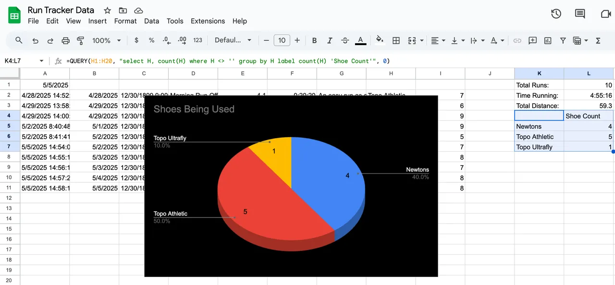Open the text color picker
The image size is (615, 285).
[361, 40]
